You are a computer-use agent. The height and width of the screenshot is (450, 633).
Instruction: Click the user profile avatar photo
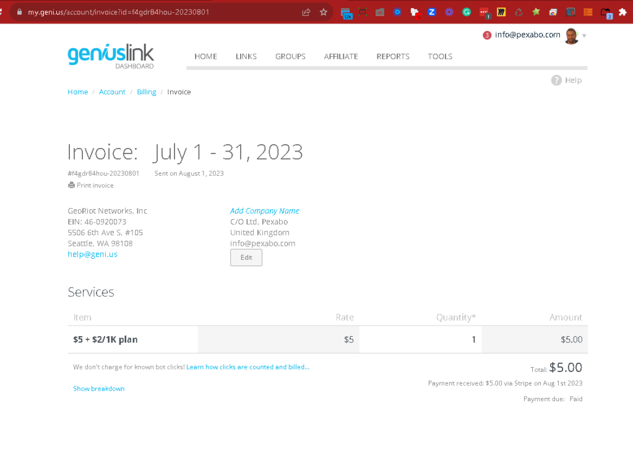point(572,36)
